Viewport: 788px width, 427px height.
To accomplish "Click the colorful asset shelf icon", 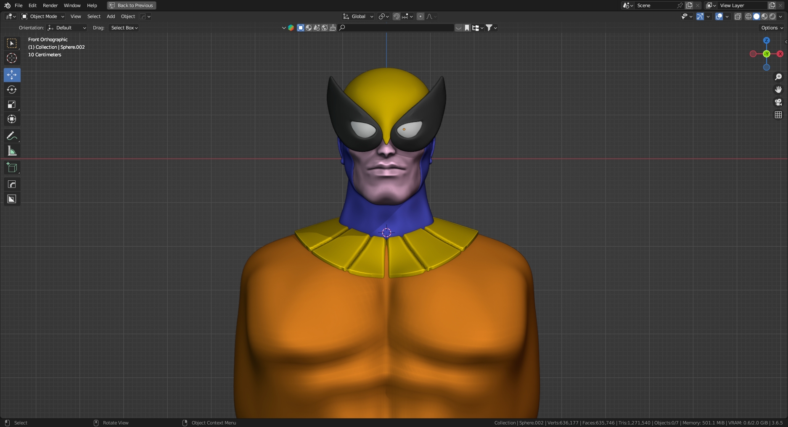I will click(x=291, y=28).
